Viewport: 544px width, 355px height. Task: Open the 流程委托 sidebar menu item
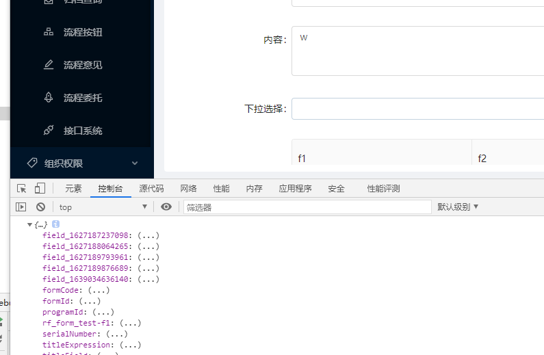[82, 98]
